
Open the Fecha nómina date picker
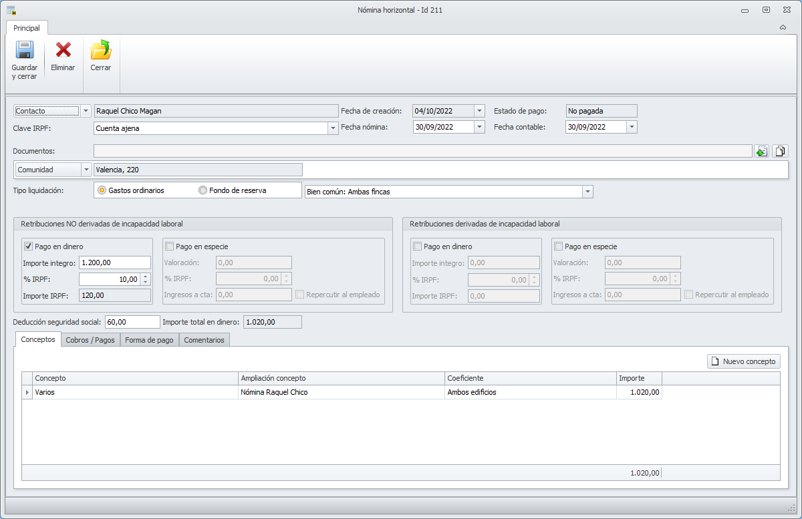coord(479,127)
